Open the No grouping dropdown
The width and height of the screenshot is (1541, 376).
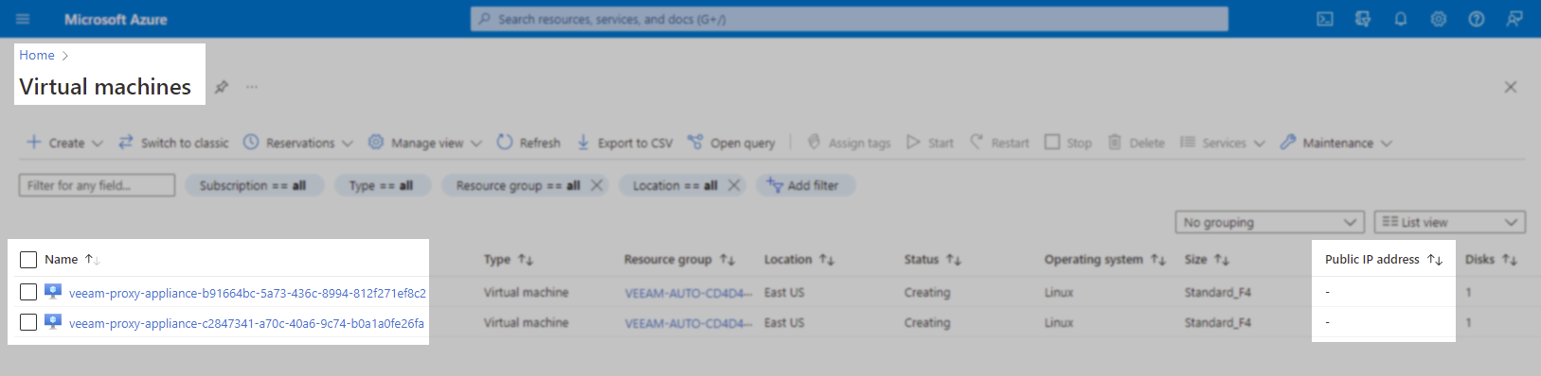coord(1269,222)
